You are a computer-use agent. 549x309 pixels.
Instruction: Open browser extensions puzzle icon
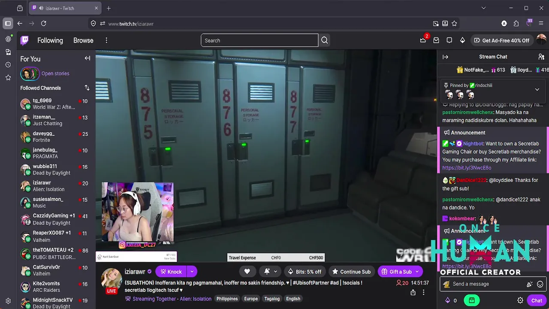point(516,24)
